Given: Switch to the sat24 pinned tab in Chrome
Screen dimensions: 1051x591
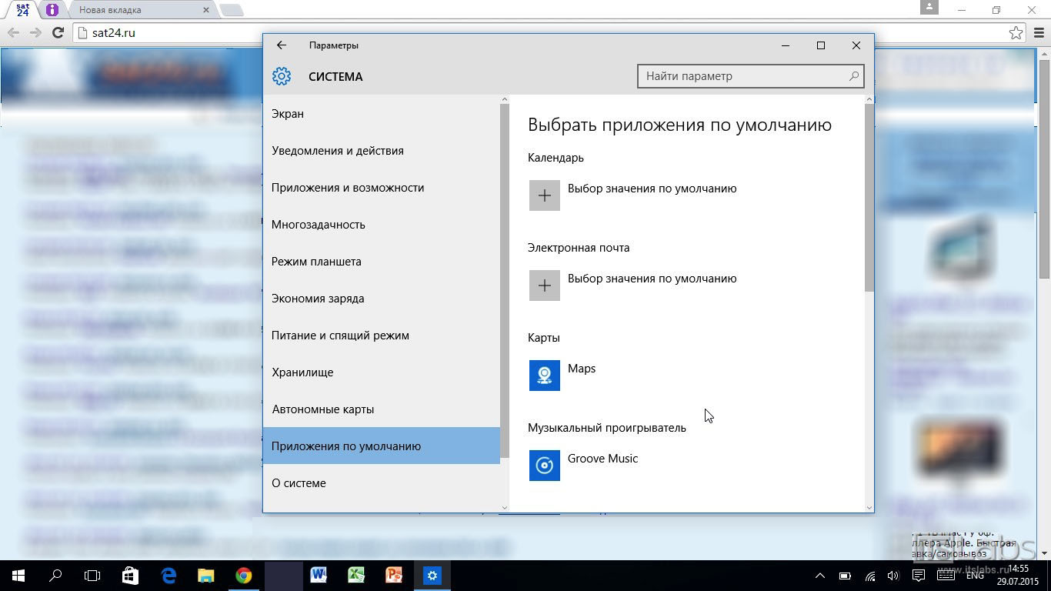Looking at the screenshot, I should coord(23,10).
